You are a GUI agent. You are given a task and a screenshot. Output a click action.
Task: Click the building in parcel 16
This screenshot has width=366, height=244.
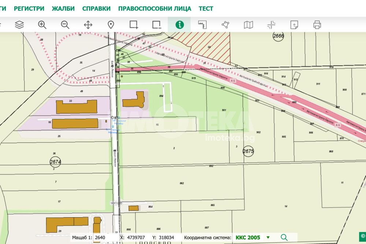point(75,123)
